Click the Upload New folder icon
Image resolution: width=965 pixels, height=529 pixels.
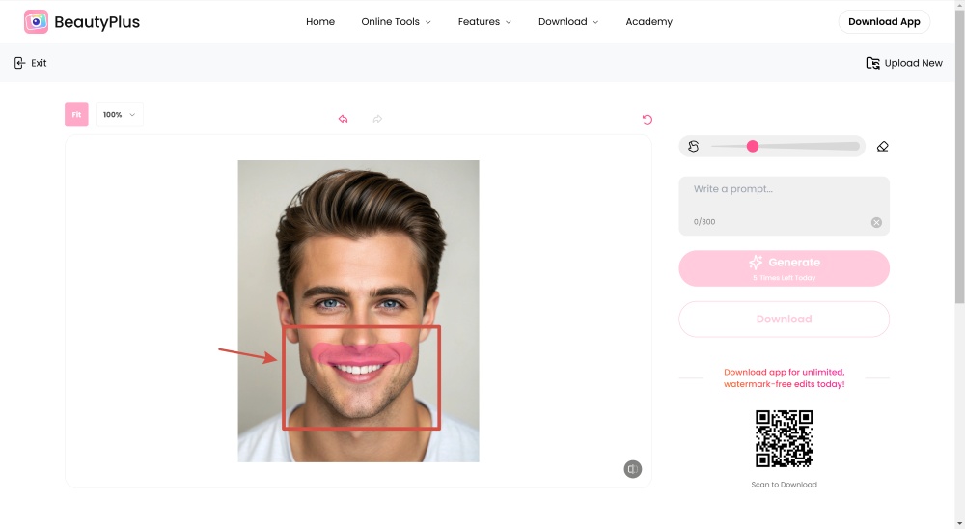[x=872, y=63]
